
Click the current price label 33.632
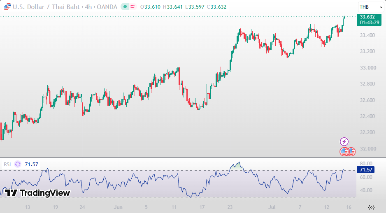(367, 17)
